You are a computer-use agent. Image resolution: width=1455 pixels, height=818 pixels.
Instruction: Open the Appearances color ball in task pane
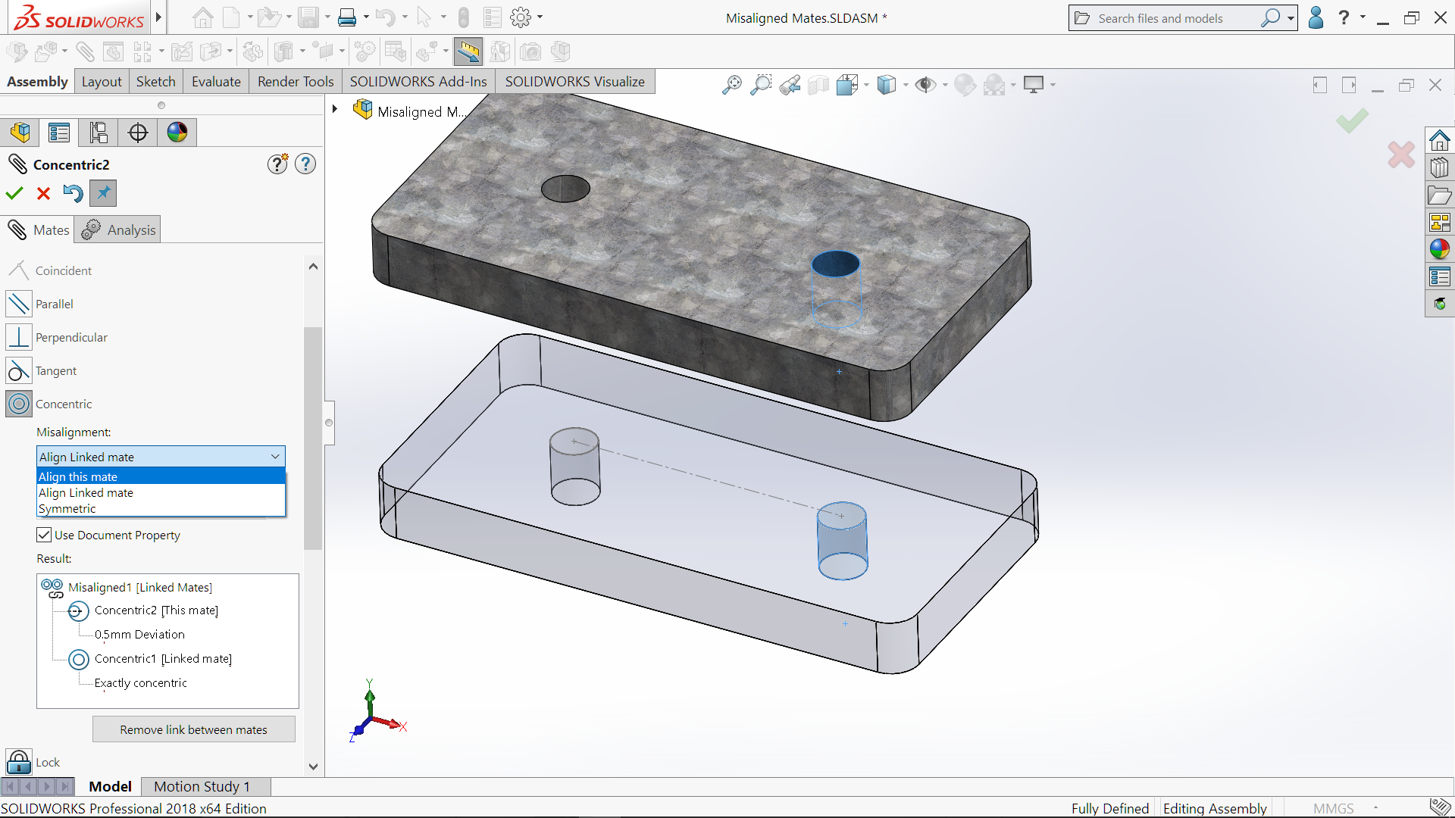pos(1439,249)
